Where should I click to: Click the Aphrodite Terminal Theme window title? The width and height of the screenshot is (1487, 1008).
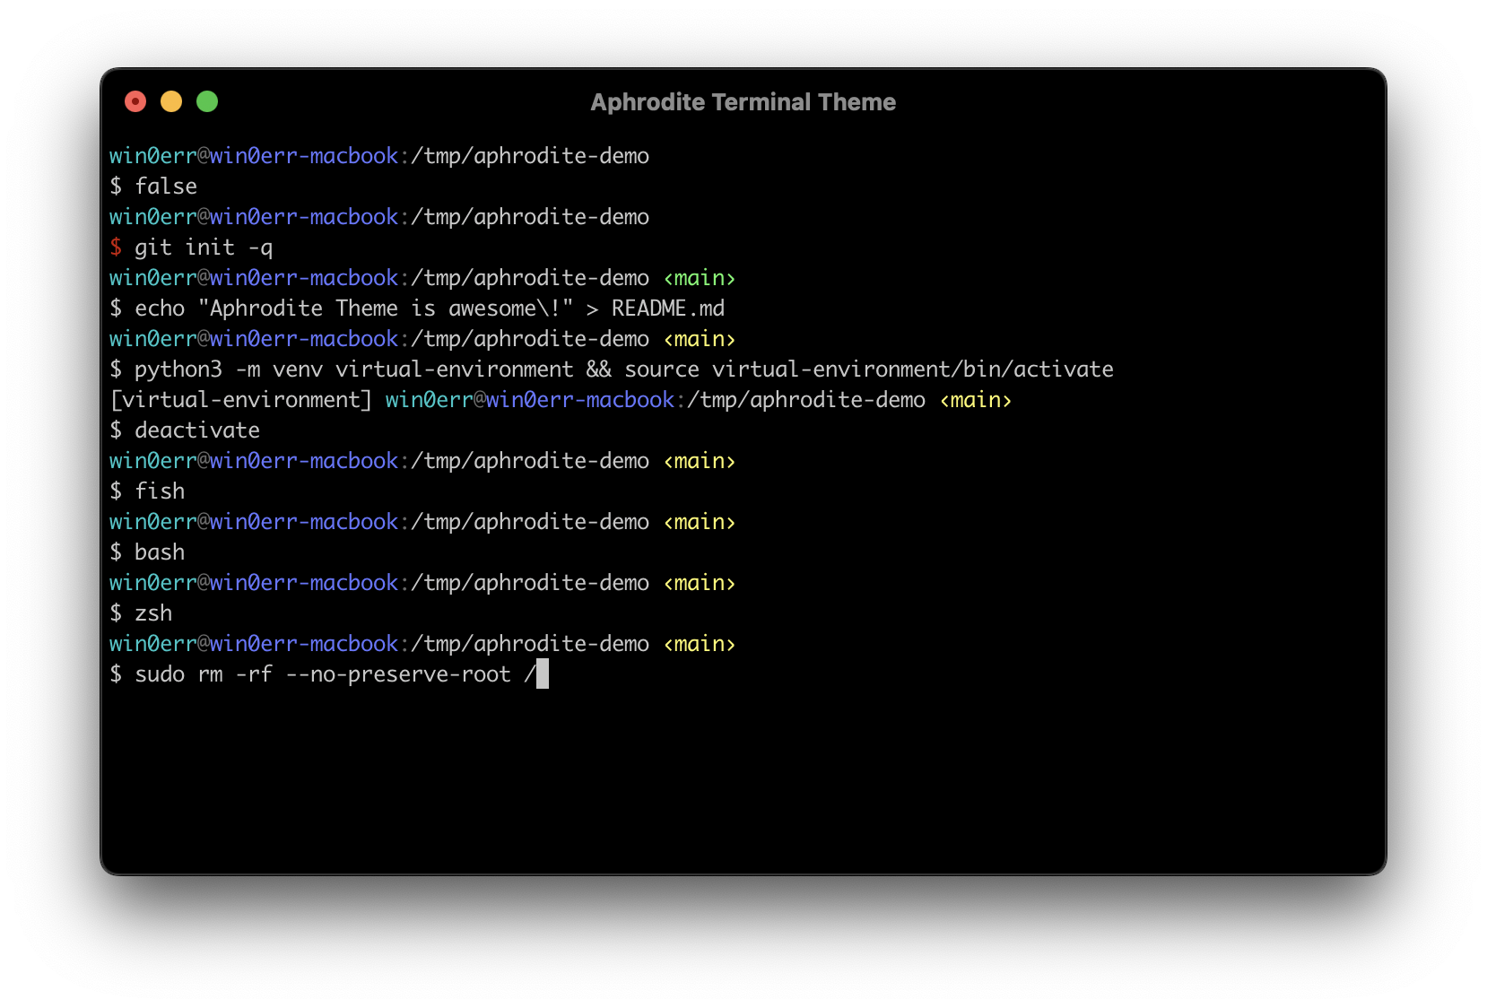point(743,102)
